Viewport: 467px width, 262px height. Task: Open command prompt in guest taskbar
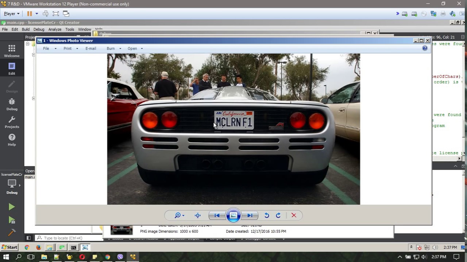coord(73,247)
